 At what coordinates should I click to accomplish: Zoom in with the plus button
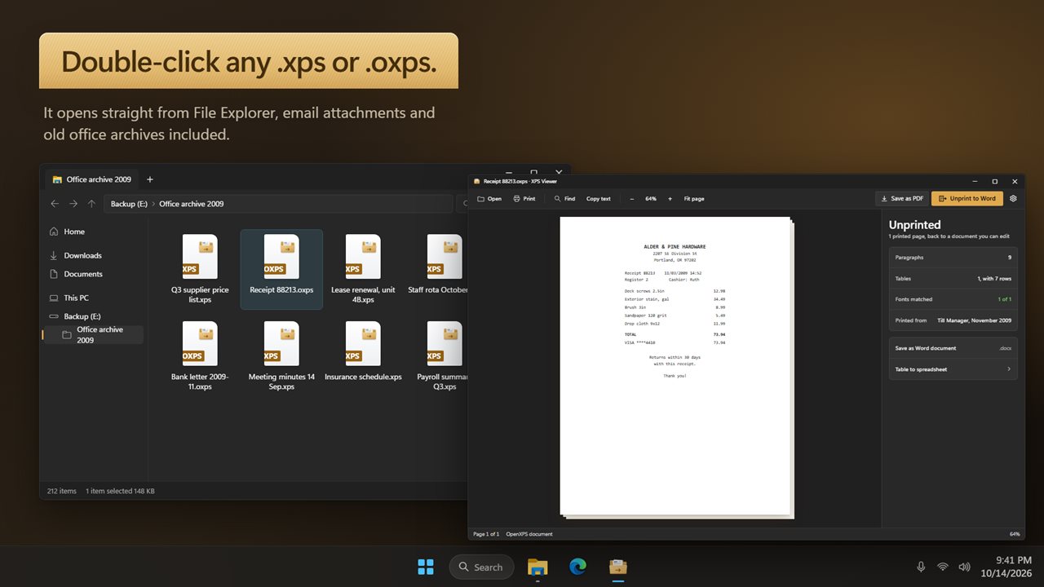pos(670,199)
